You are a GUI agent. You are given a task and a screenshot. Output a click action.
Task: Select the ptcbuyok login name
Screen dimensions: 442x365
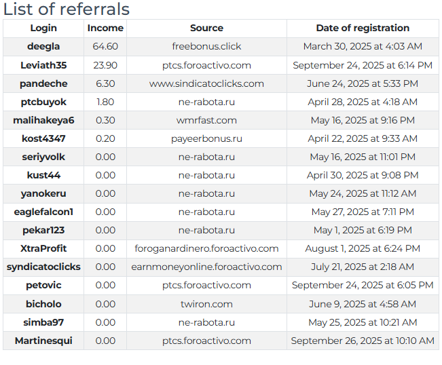pyautogui.click(x=43, y=102)
